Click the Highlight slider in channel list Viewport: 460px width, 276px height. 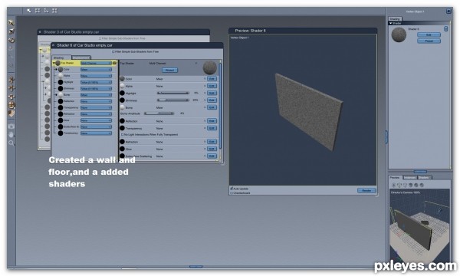click(x=173, y=93)
